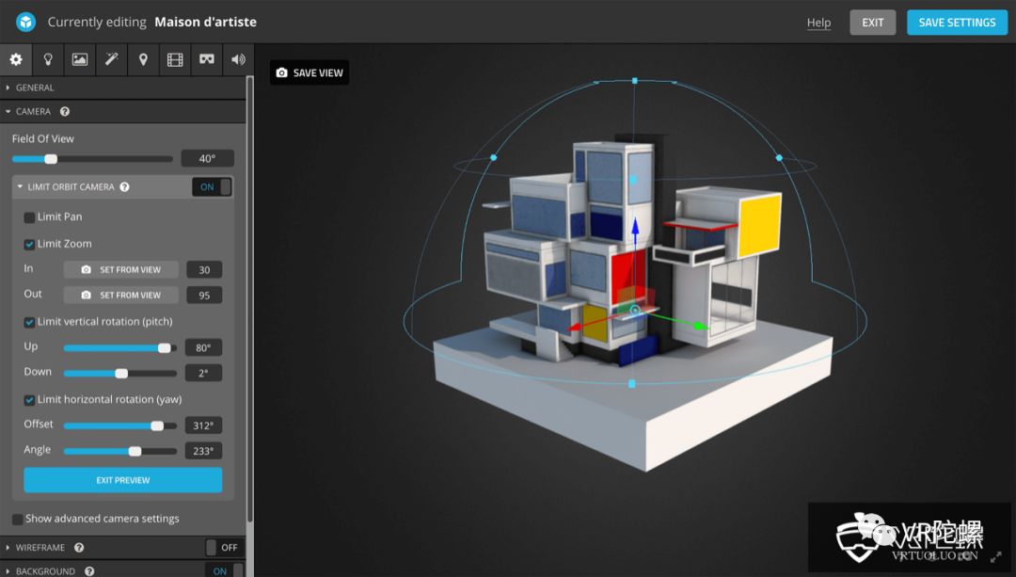
Task: Toggle the Background ON switch
Action: [x=224, y=570]
